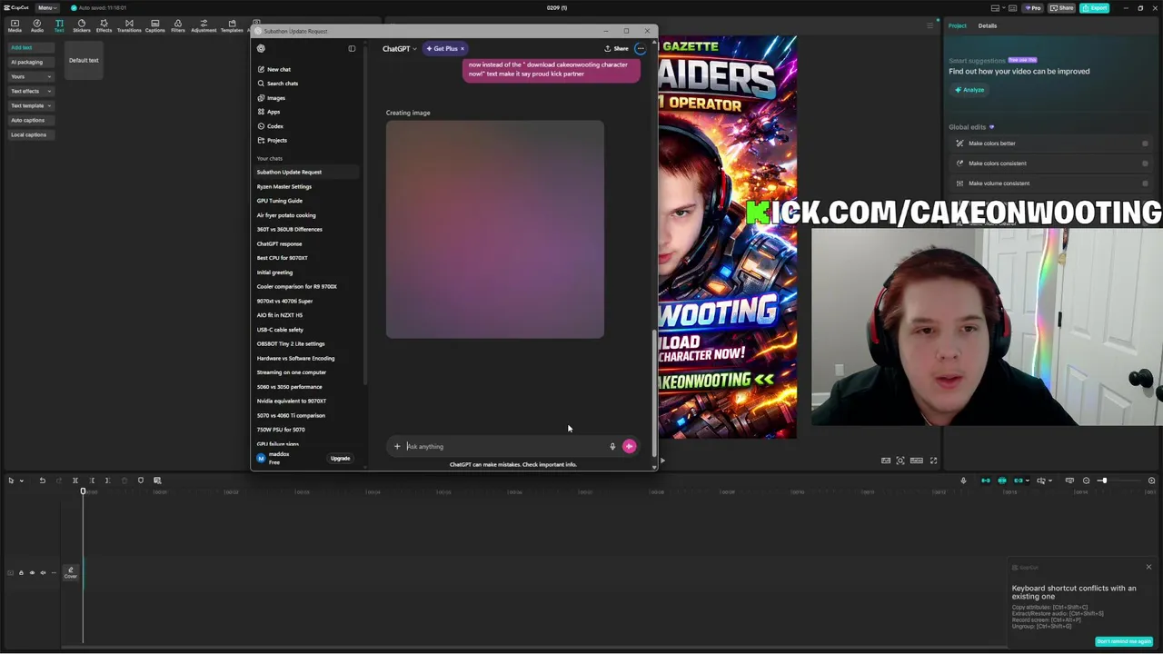Mute the timeline track speaker icon
Screen dimensions: 1163x654
(43, 573)
